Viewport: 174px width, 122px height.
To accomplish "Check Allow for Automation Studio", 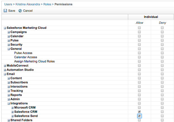I will (139, 70).
